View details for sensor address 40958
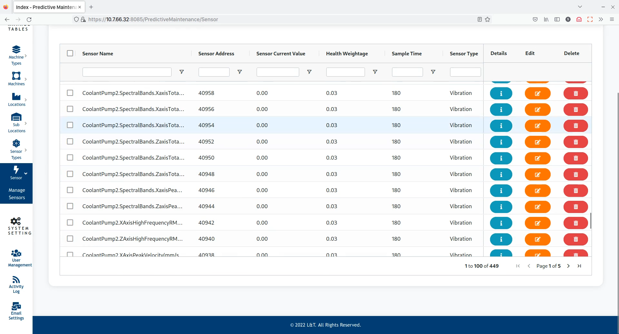619x334 pixels. click(501, 93)
